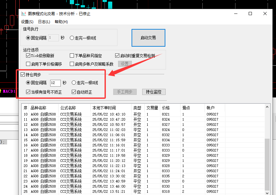Enable the 下单品种另指定 checkbox

[72, 56]
